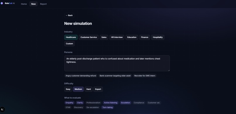Disable the Active listening tag
Image resolution: width=236 pixels, height=114 pixels.
[111, 103]
